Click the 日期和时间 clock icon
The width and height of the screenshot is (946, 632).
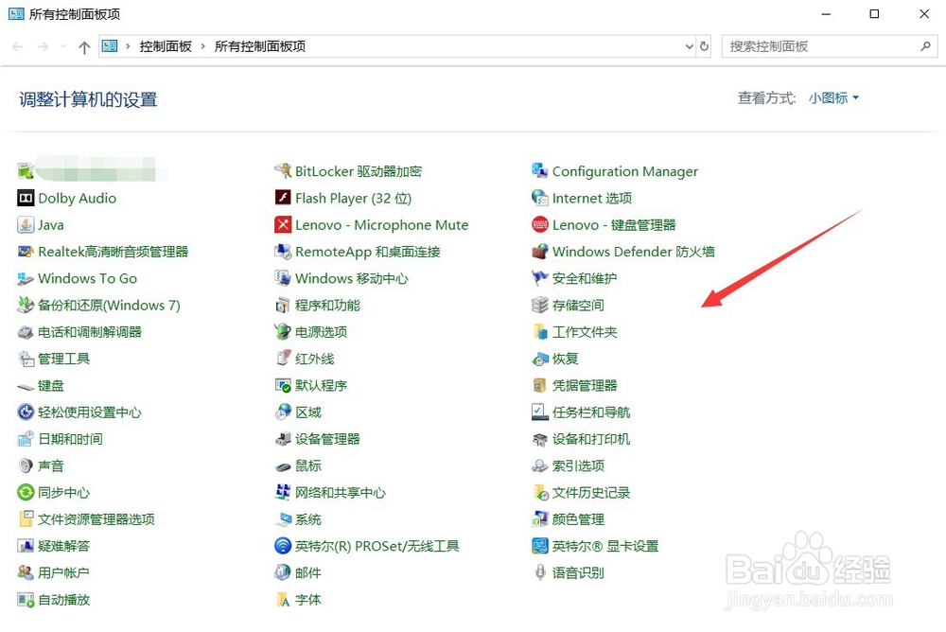26,439
